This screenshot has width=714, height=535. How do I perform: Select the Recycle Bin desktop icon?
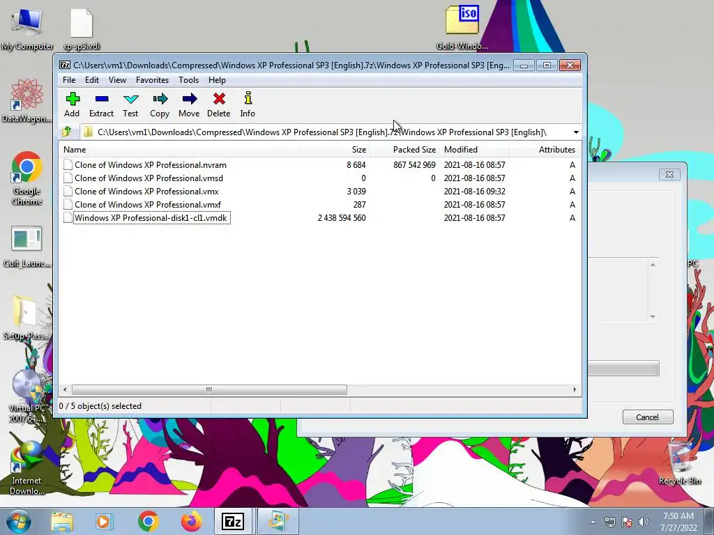(680, 463)
